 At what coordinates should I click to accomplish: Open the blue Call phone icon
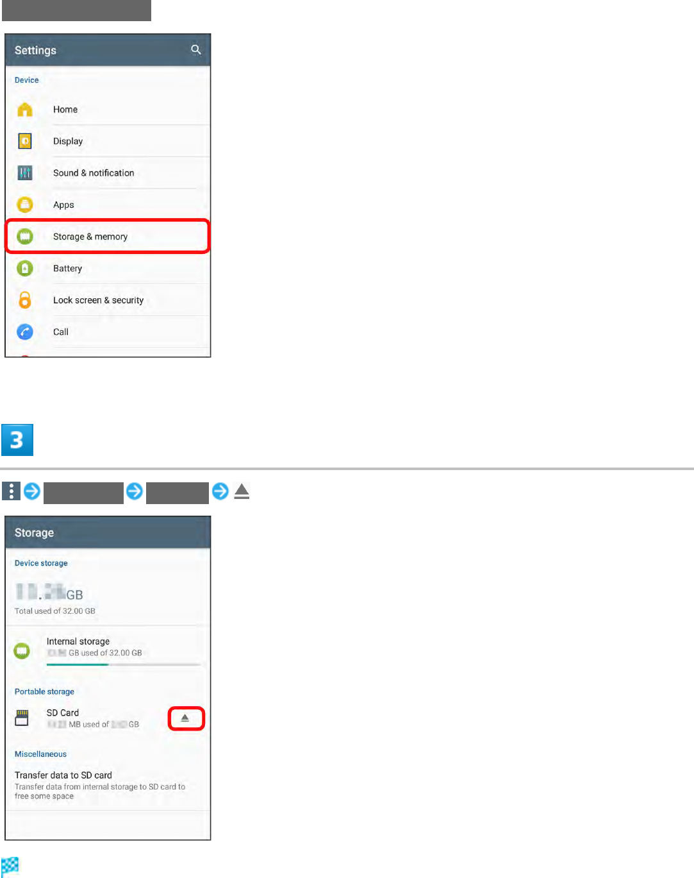pyautogui.click(x=25, y=332)
